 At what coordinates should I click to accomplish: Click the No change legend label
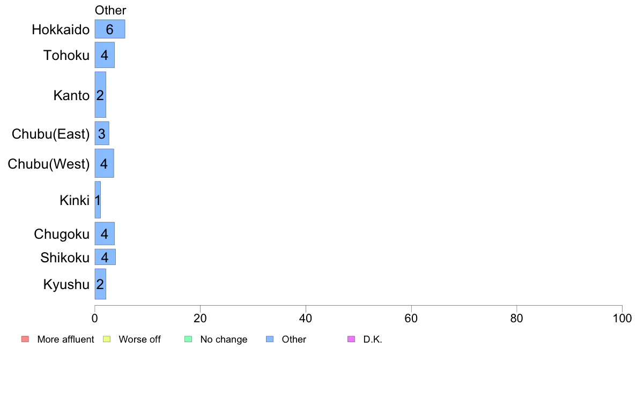point(224,339)
